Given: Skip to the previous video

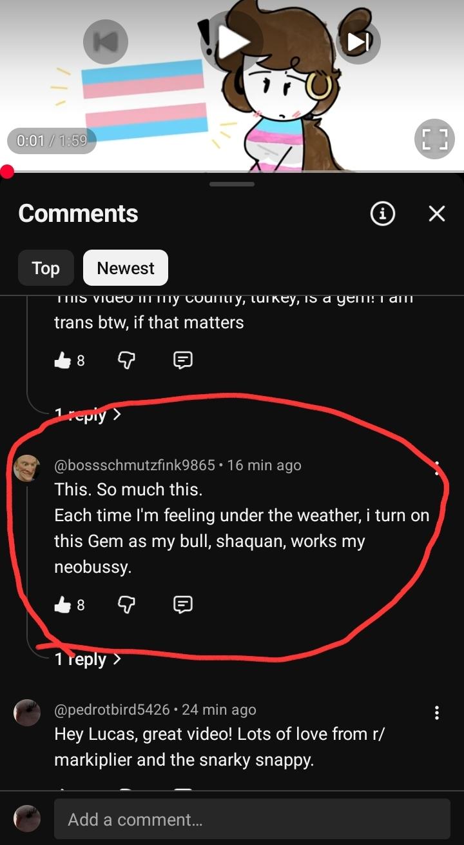Looking at the screenshot, I should (106, 41).
